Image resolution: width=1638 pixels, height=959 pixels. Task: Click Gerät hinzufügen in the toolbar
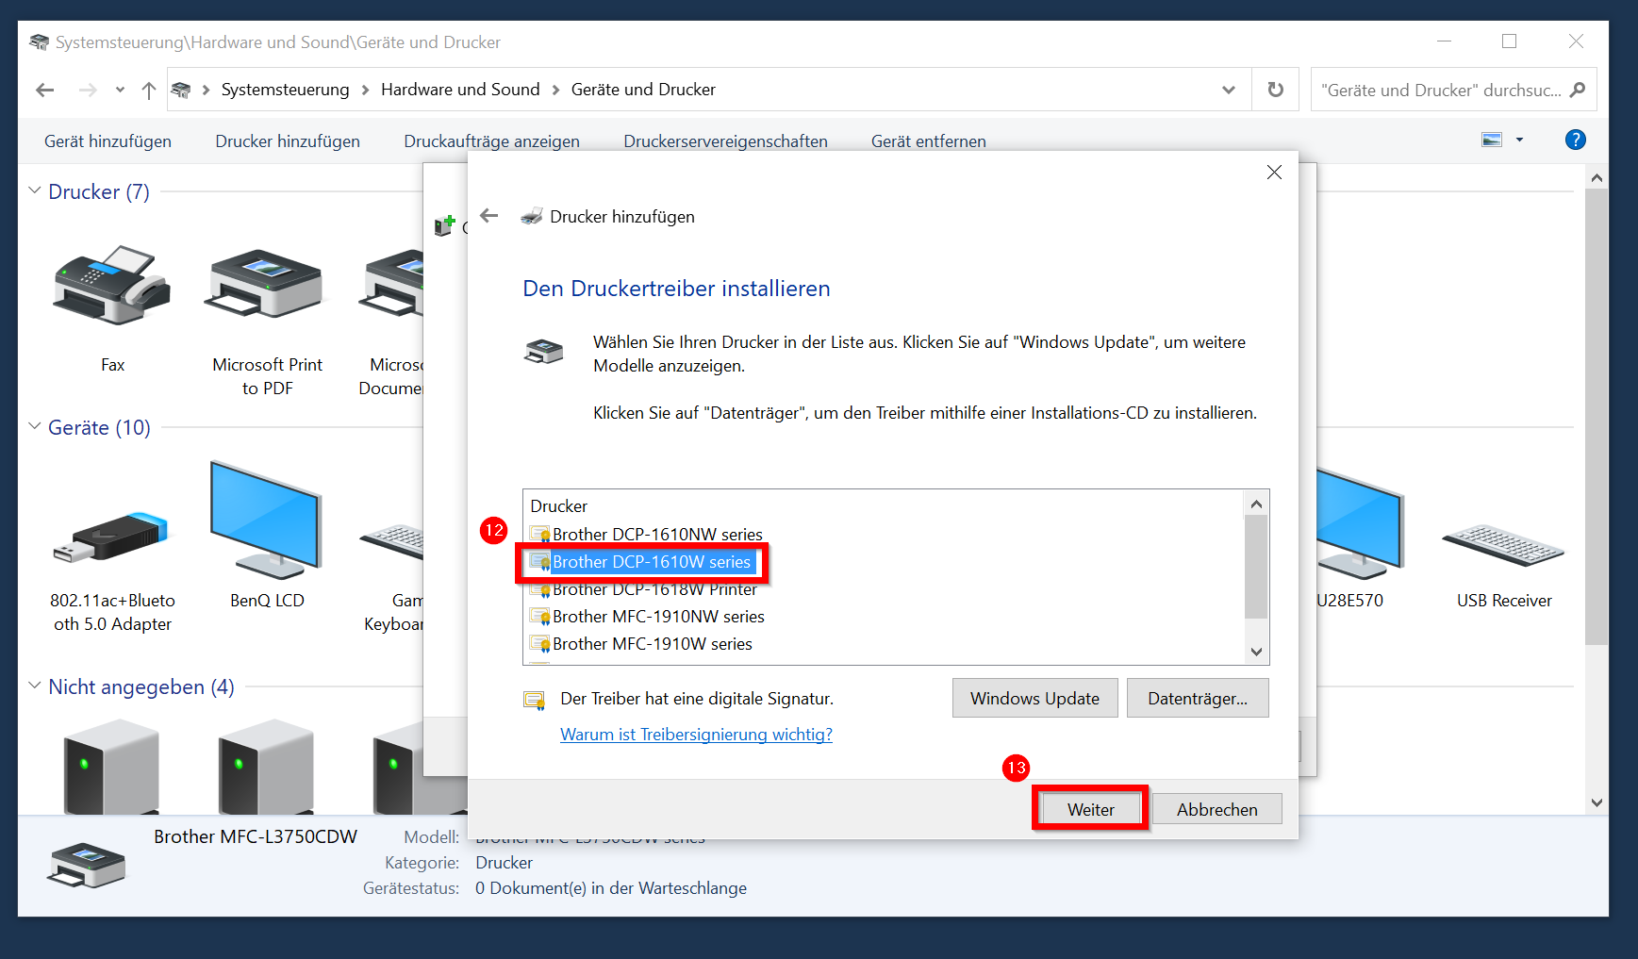tap(108, 141)
